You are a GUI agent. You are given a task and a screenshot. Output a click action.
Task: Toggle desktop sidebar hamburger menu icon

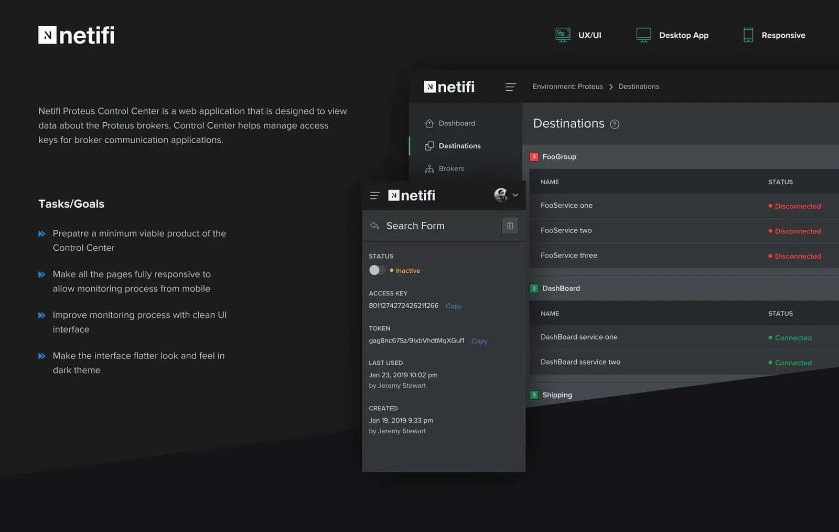[511, 87]
